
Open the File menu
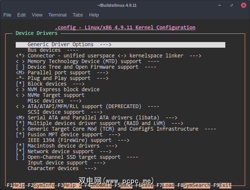click(7, 15)
